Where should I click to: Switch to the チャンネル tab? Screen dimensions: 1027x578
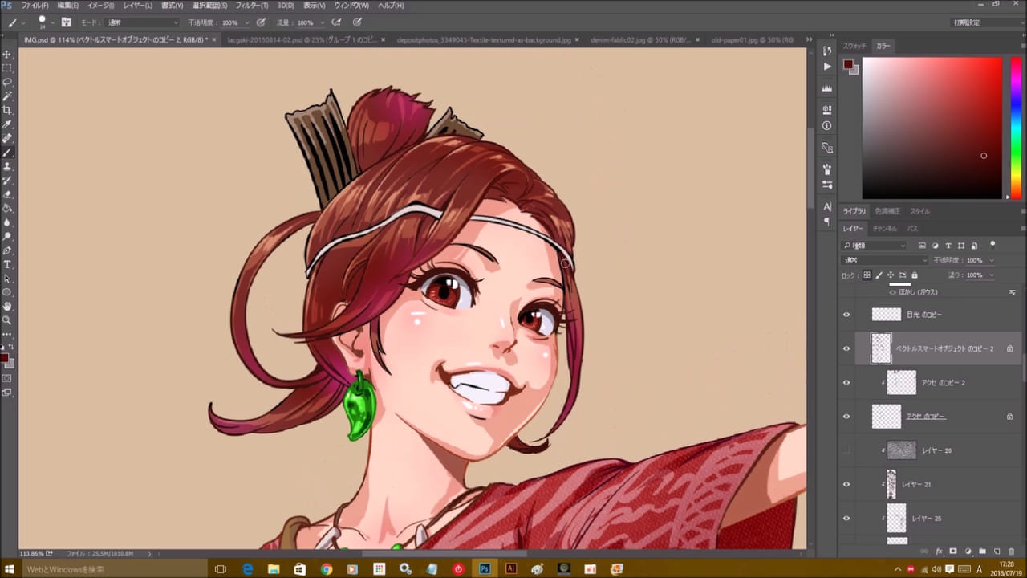(x=884, y=229)
